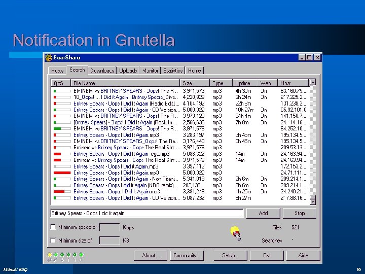Viewport: 365px width, 274px height.
Task: Click the flashlight search animation icon
Action: point(236,233)
